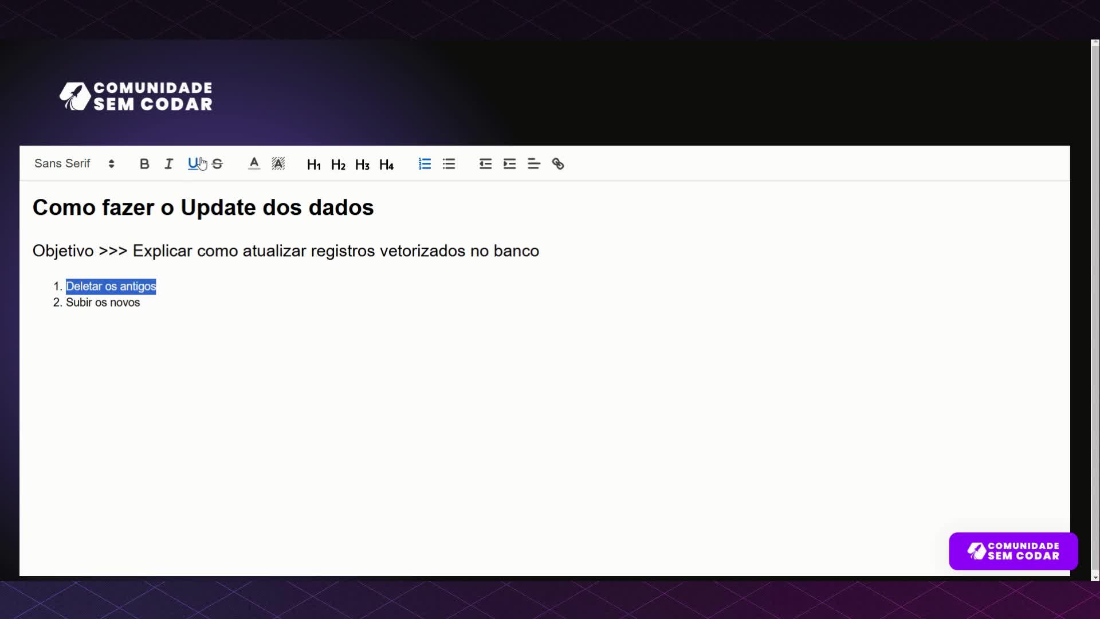
Task: Change text color of the selection
Action: tap(253, 163)
